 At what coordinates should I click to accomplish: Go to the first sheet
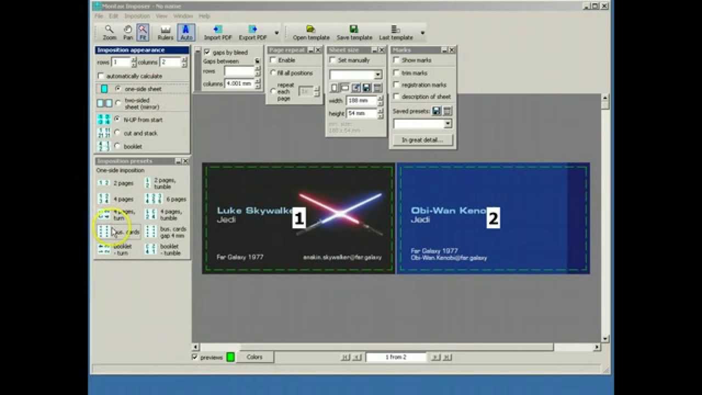point(346,357)
